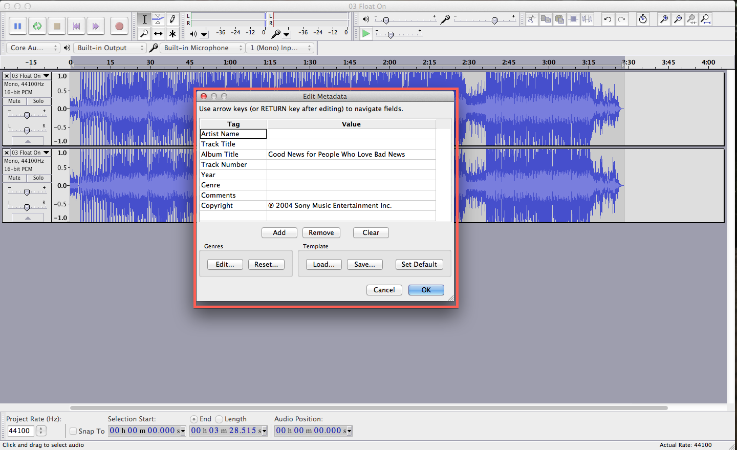Open the Core Audio host dropdown

coord(34,48)
